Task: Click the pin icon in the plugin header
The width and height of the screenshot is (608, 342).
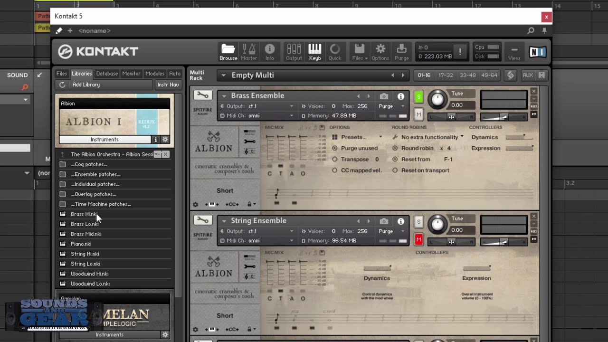Action: point(544,30)
